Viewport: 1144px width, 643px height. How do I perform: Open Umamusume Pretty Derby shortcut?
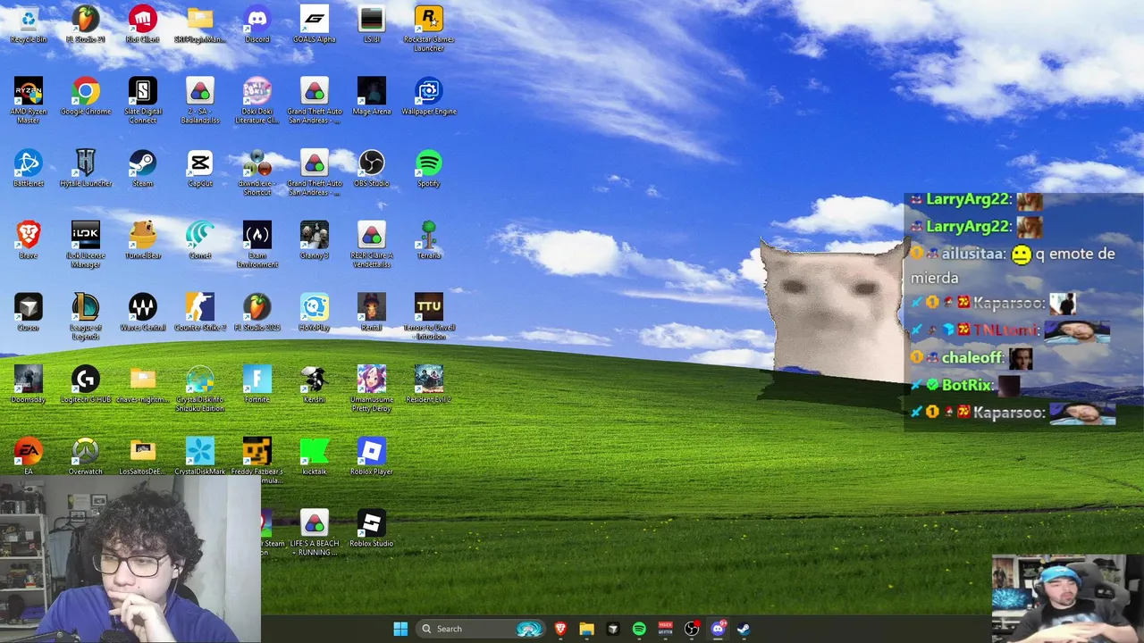point(372,388)
